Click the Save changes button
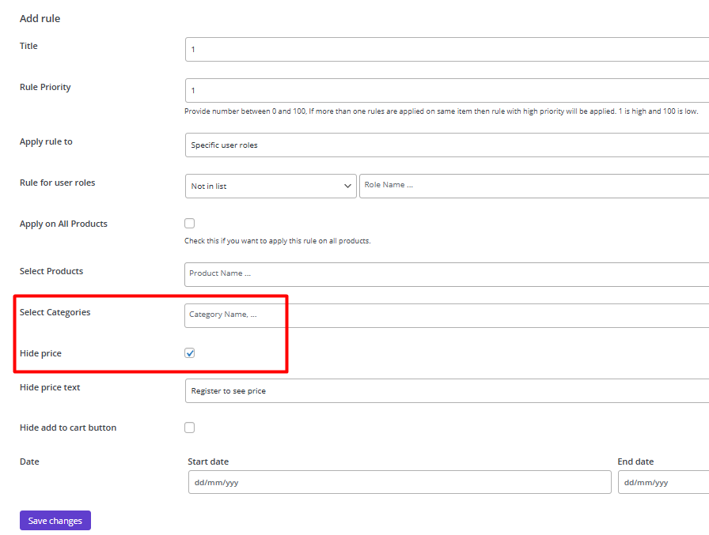This screenshot has height=535, width=709. (55, 521)
